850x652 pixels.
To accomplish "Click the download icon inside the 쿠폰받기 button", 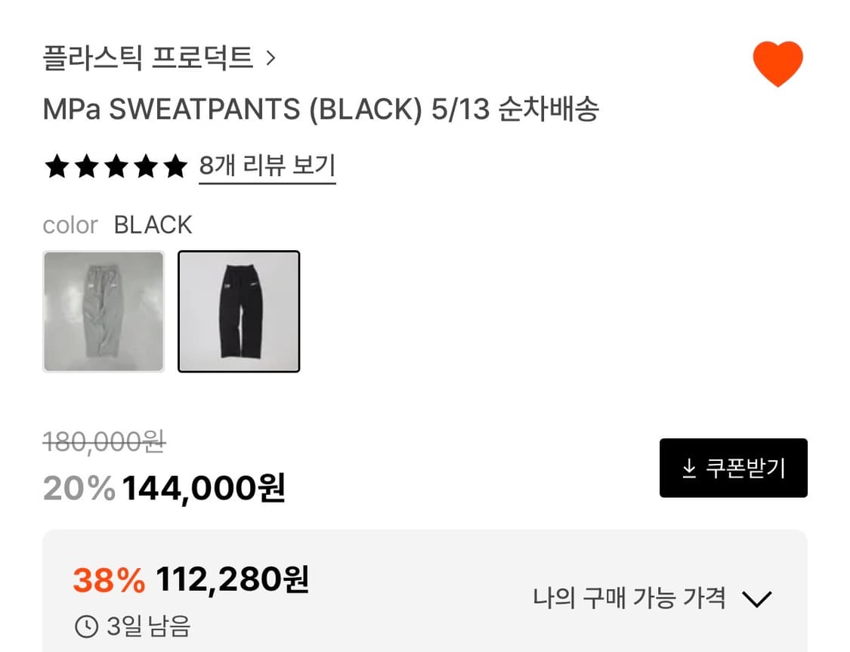I will point(690,468).
